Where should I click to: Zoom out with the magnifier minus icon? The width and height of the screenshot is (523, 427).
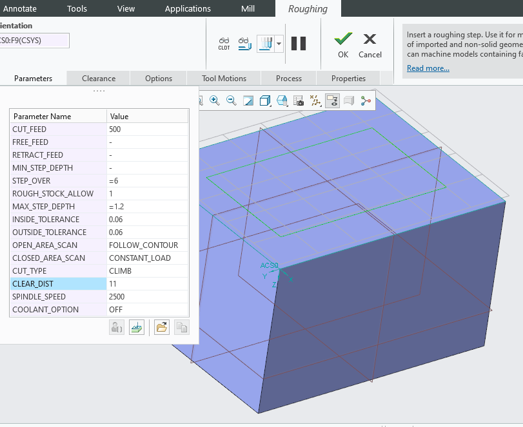231,100
